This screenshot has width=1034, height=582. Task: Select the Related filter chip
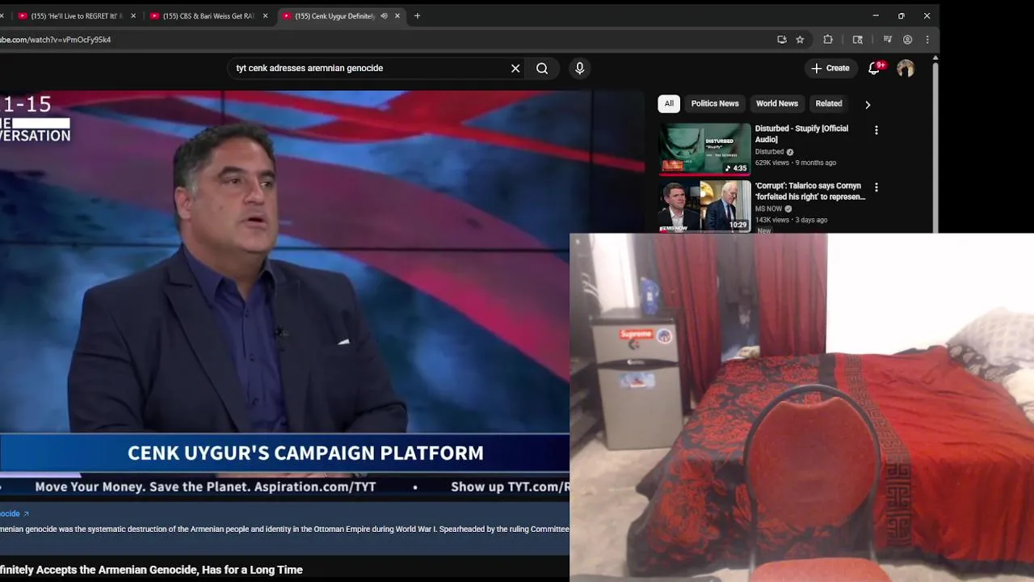(x=829, y=103)
